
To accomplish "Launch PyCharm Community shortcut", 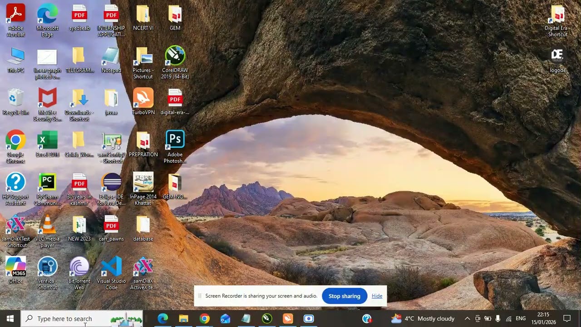I will 47,189.
